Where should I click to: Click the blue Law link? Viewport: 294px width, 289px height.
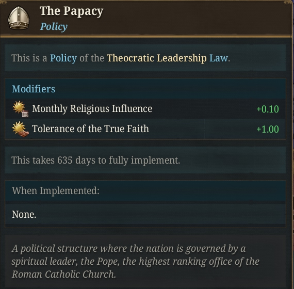click(x=219, y=58)
